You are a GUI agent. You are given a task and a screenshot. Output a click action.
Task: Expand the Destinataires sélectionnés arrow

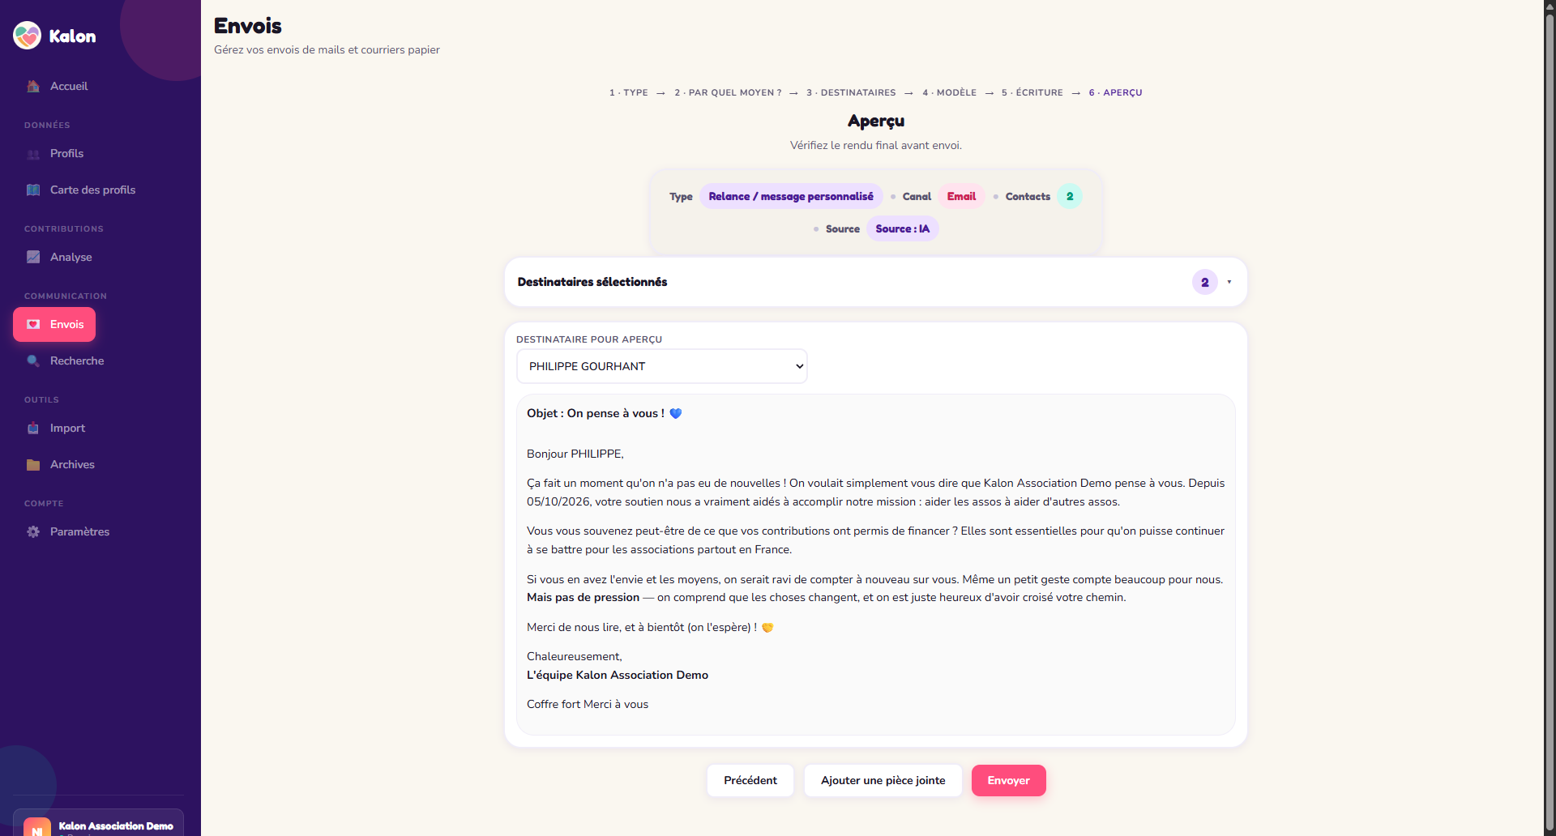click(x=1229, y=282)
